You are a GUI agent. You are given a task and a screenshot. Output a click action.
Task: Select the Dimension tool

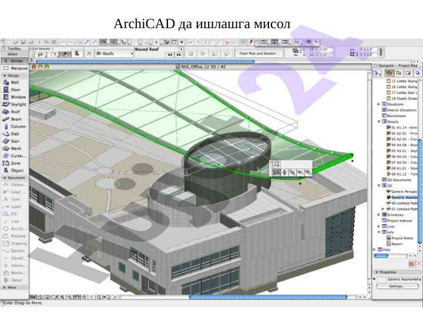click(14, 185)
